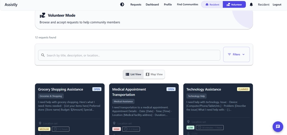This screenshot has height=135, width=287.
Task: Open the Requests menu item
Action: pos(136,5)
